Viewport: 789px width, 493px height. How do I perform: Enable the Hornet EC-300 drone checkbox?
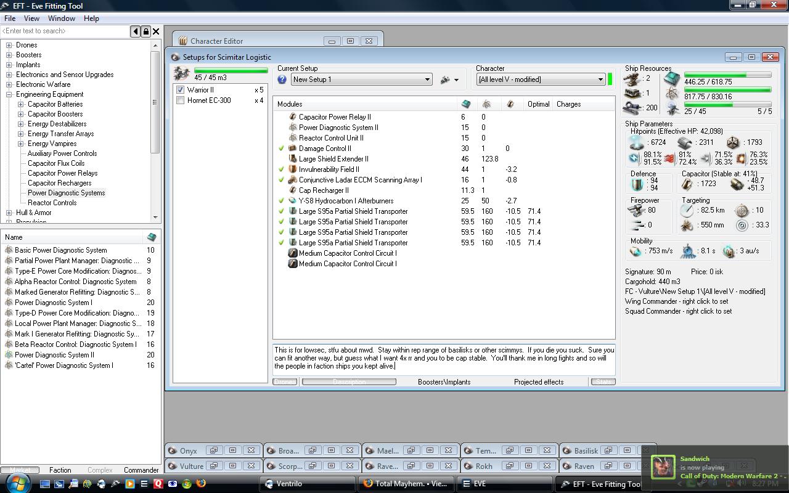[x=181, y=100]
